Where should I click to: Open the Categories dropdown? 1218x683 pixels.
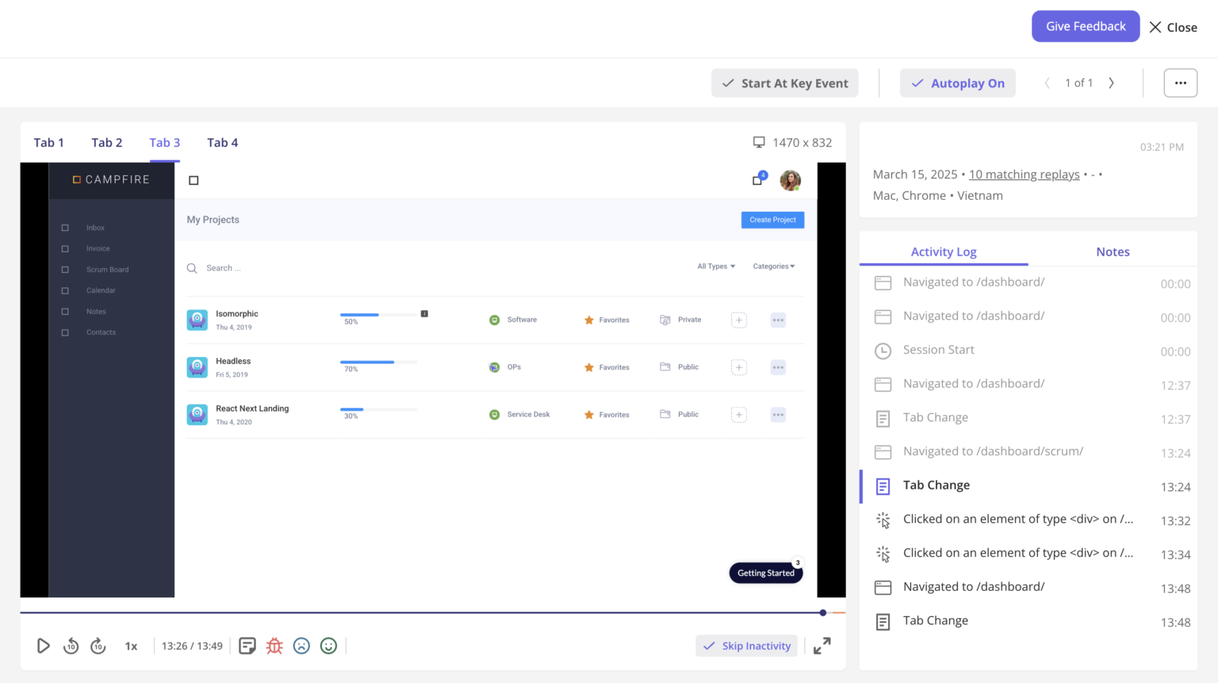[772, 266]
